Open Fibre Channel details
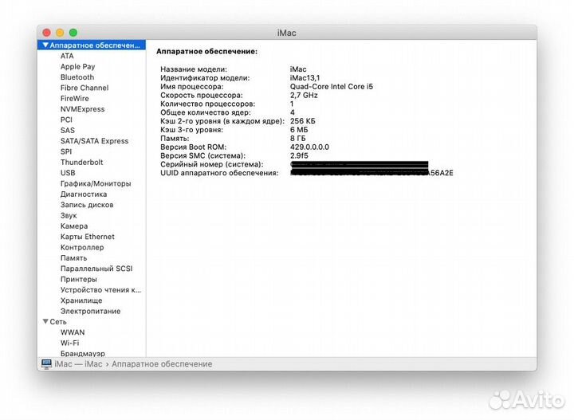 click(85, 88)
